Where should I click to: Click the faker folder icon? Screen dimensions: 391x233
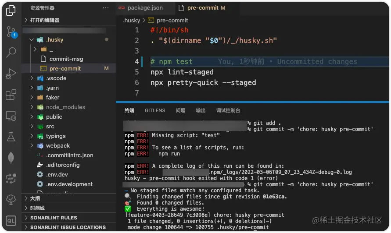(x=40, y=98)
